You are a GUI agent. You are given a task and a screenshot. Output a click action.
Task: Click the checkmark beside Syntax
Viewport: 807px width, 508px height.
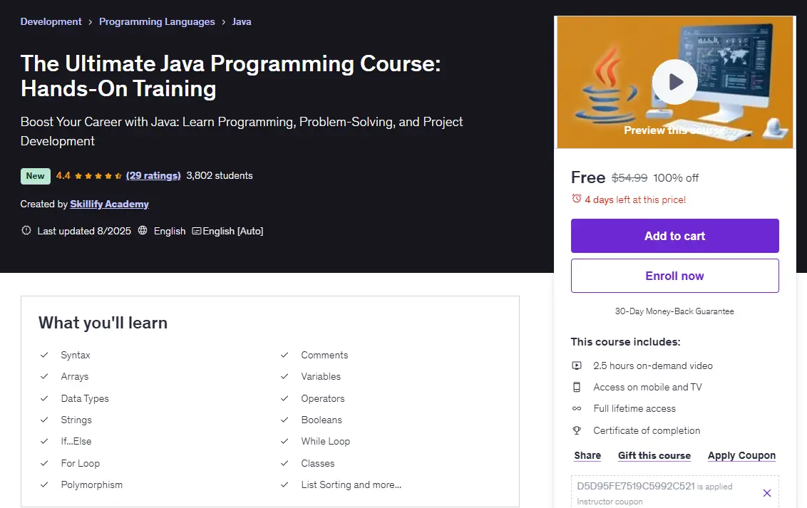44,355
